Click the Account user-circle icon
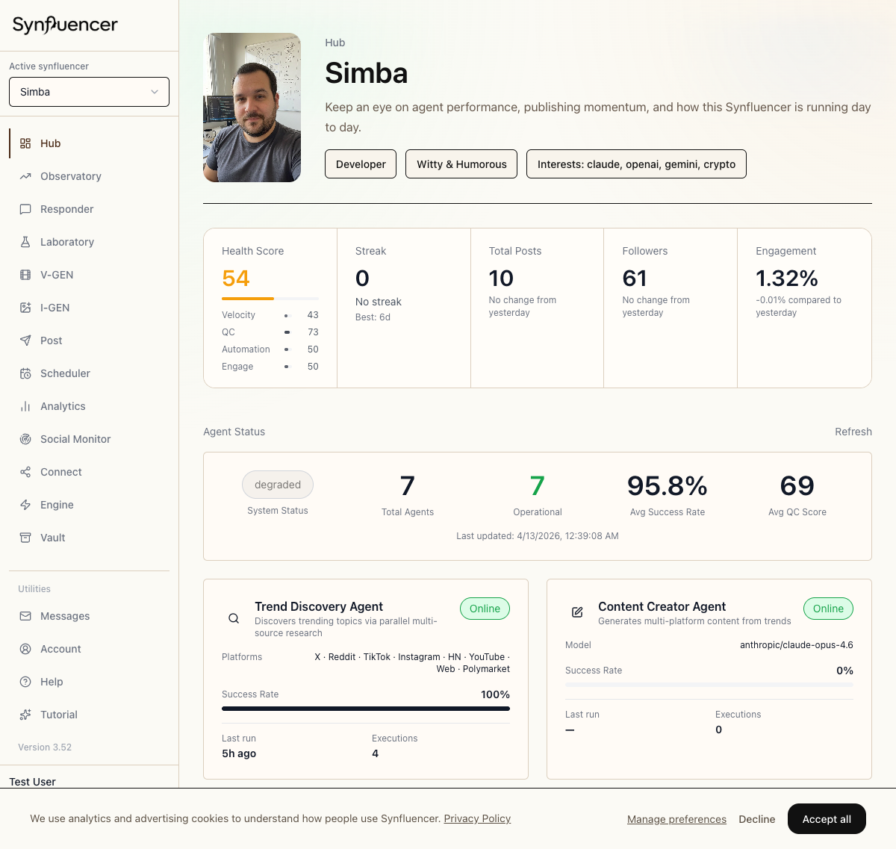Image resolution: width=896 pixels, height=849 pixels. click(x=25, y=649)
